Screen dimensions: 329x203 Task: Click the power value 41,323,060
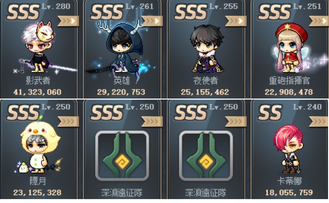tap(37, 92)
